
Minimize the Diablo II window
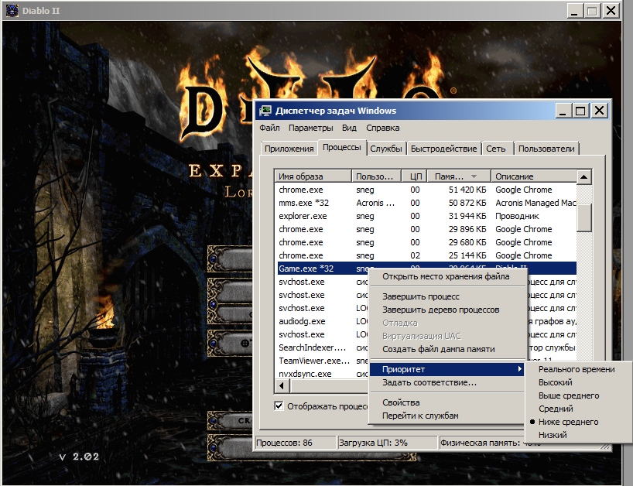[x=575, y=11]
